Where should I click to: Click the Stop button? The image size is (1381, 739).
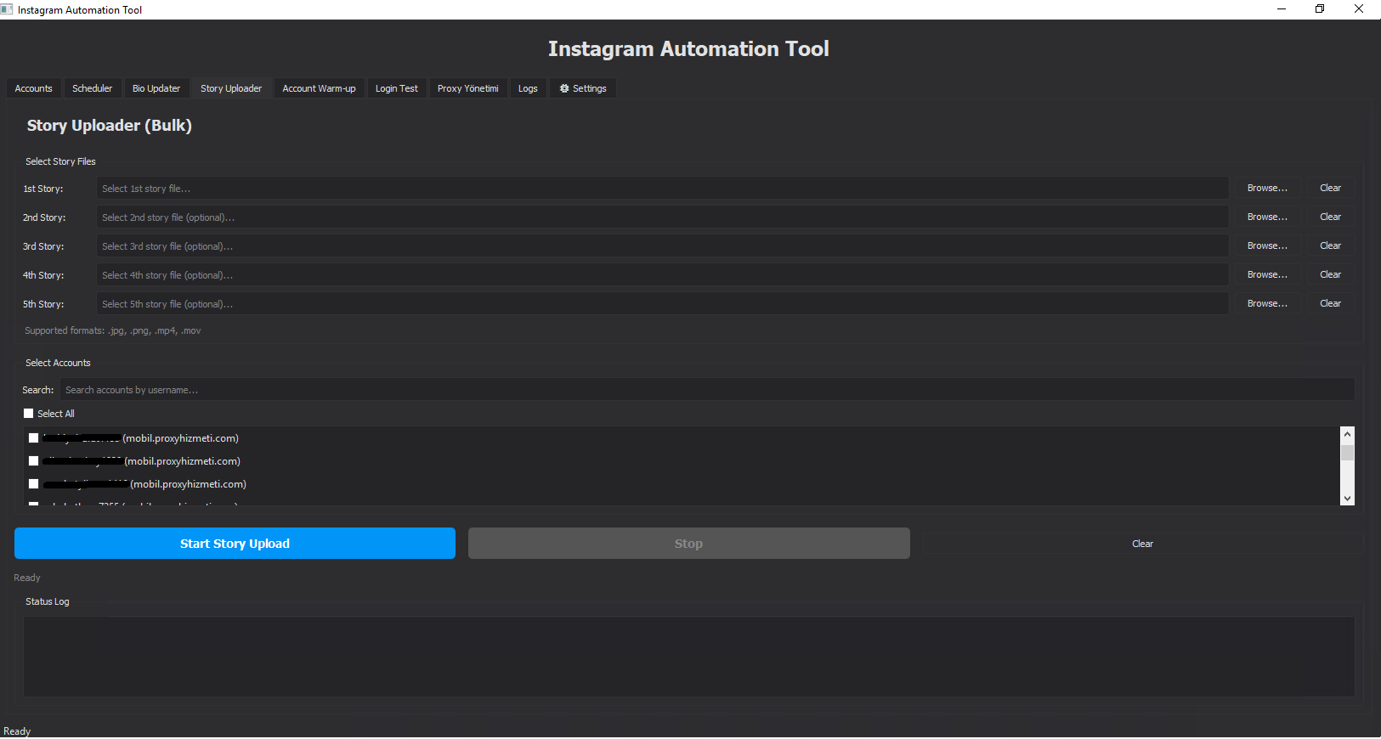click(x=688, y=544)
